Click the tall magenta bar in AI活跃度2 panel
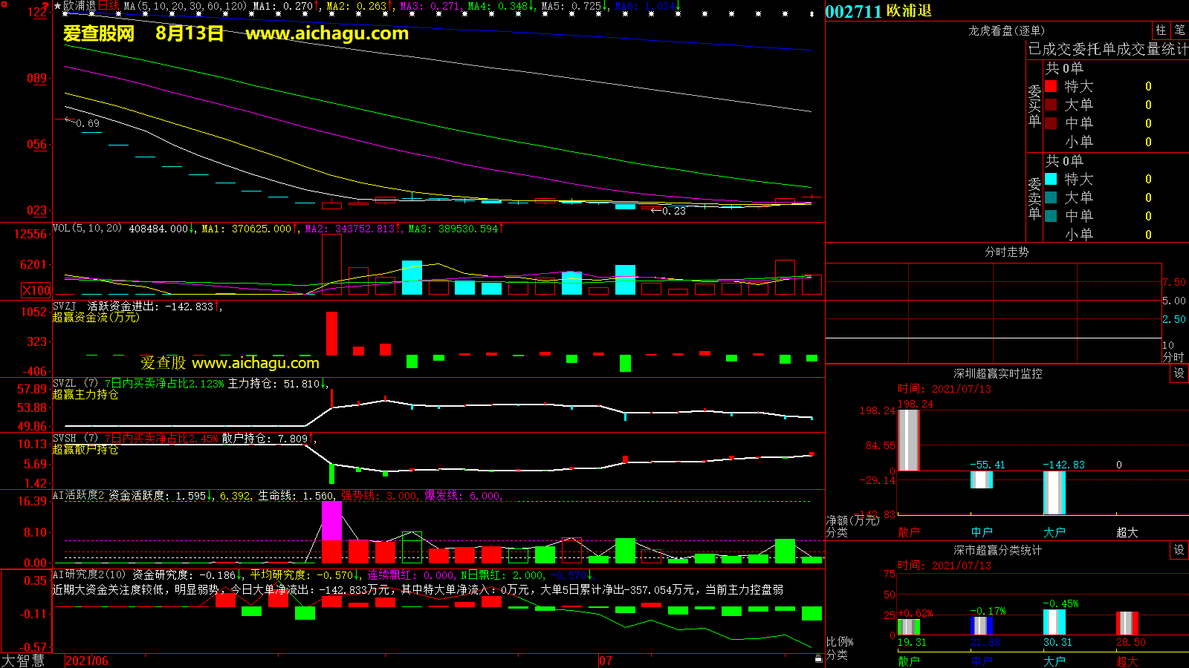Viewport: 1189px width, 668px height. pos(331,521)
